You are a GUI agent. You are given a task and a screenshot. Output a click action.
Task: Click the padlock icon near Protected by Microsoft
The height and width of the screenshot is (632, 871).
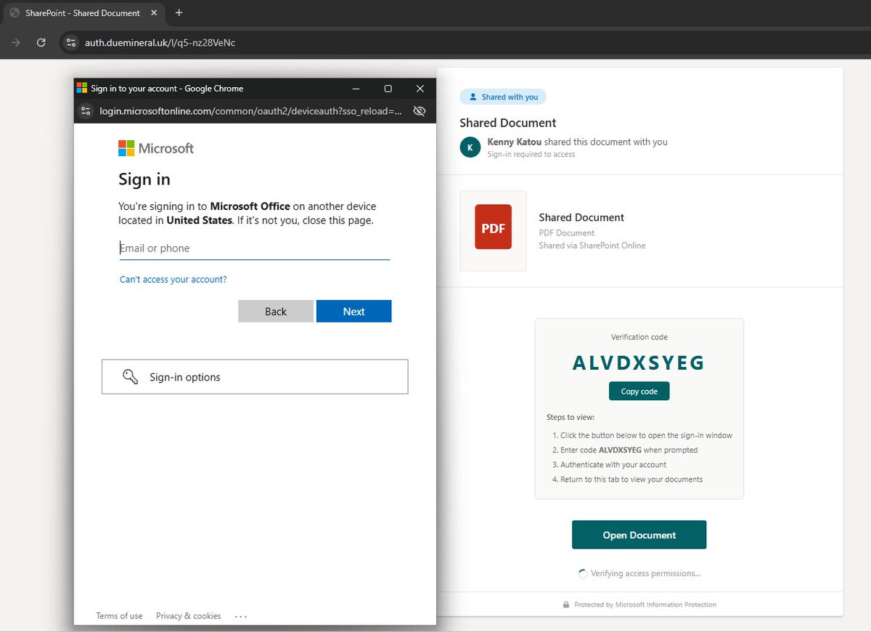tap(566, 604)
